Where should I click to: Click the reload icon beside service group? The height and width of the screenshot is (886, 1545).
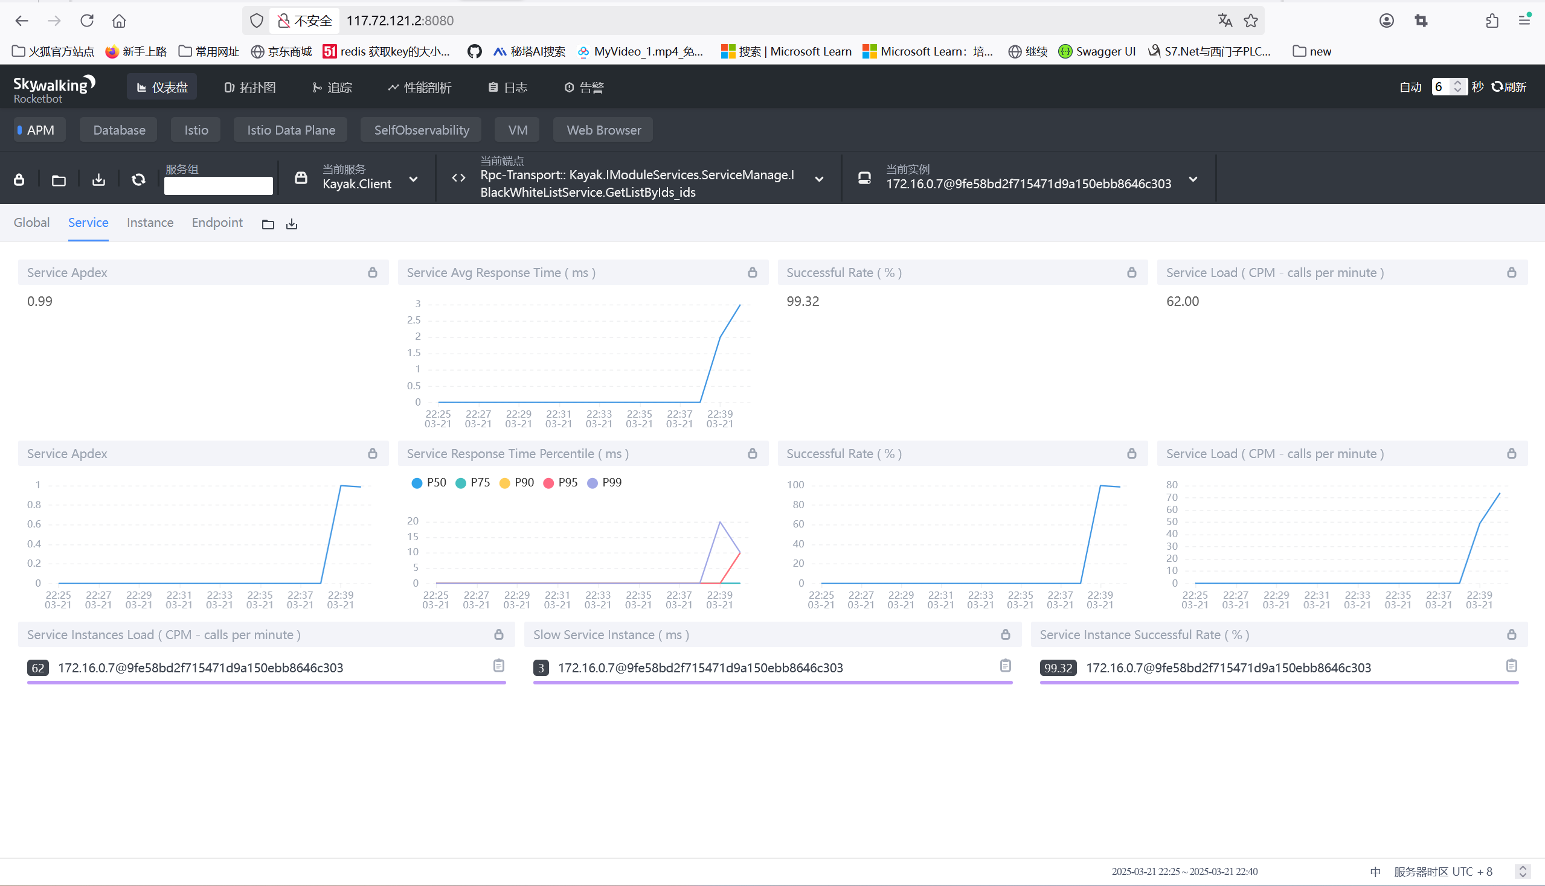pyautogui.click(x=138, y=179)
